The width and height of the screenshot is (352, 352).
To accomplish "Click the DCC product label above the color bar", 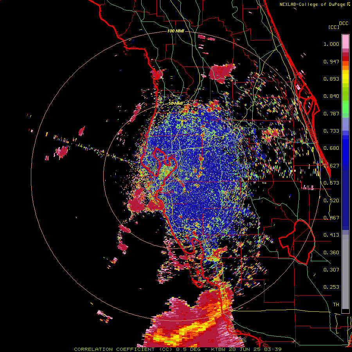I will point(343,23).
